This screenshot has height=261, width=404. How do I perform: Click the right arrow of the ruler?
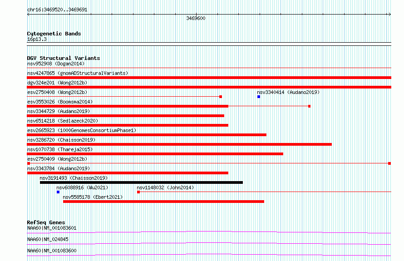coord(389,15)
